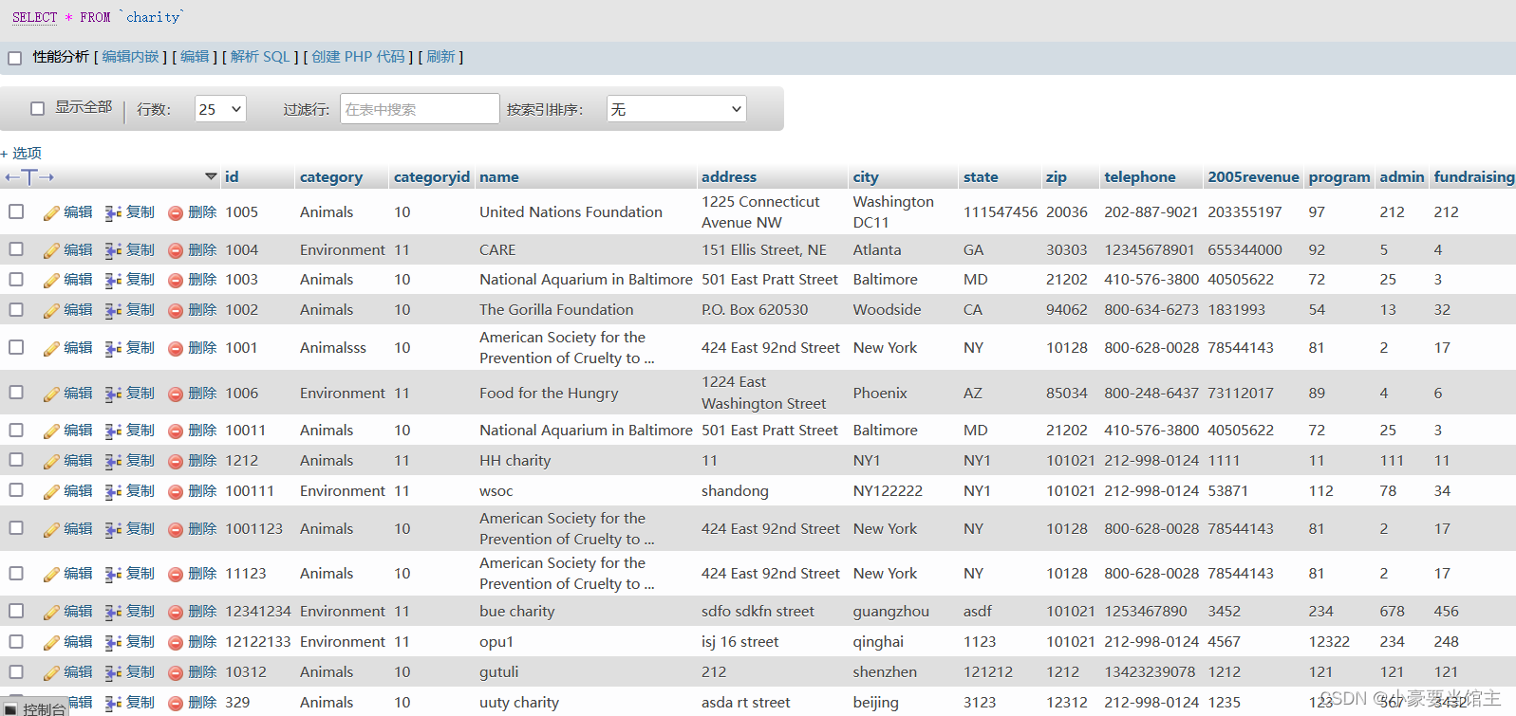Open the console bar at bottom left
Screen dimensions: 1516x716
[35, 708]
